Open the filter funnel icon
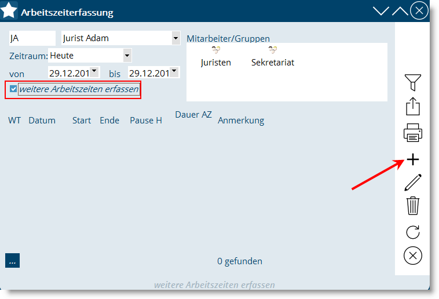Viewport: 439px width, 299px height. point(413,82)
